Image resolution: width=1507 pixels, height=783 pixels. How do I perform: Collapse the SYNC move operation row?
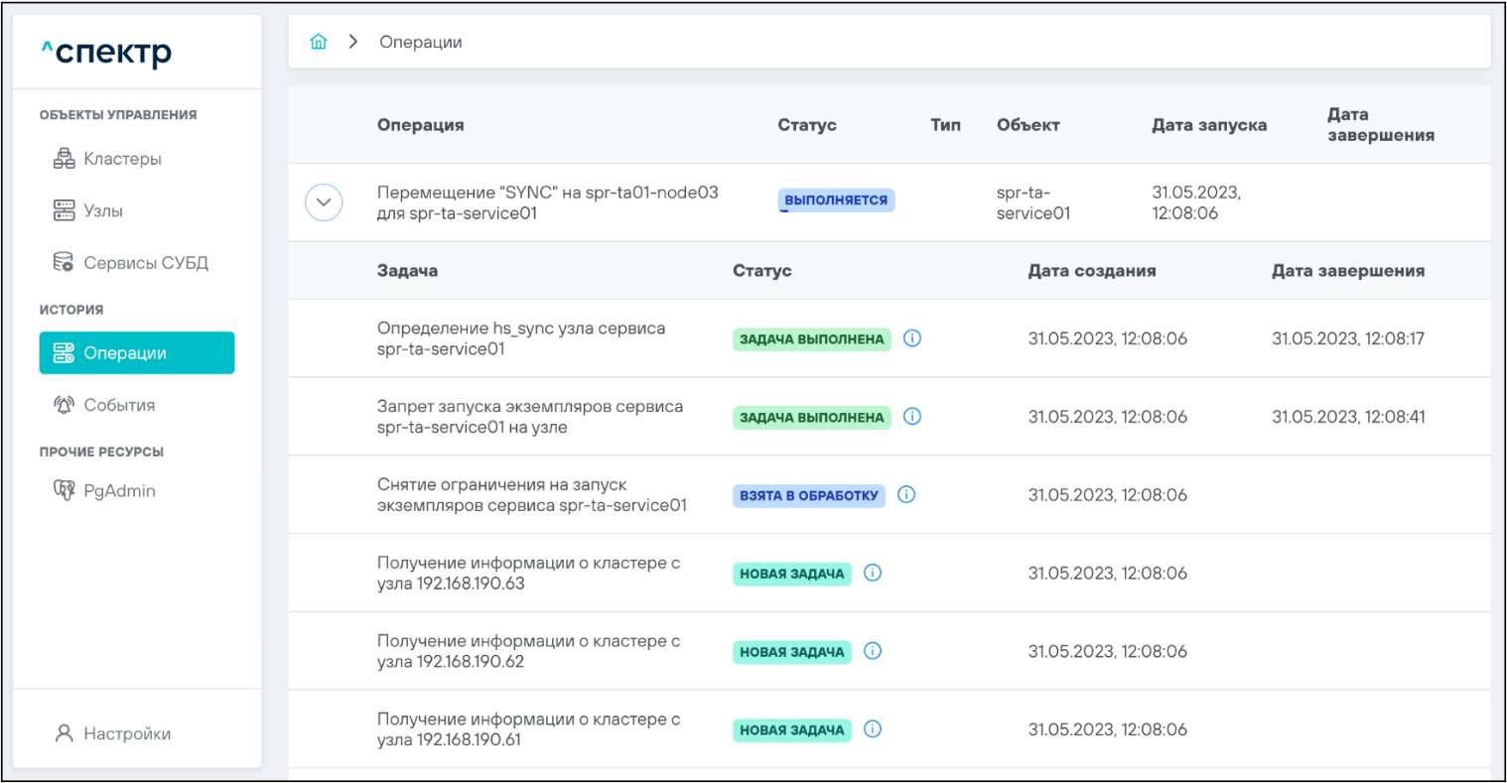(324, 202)
